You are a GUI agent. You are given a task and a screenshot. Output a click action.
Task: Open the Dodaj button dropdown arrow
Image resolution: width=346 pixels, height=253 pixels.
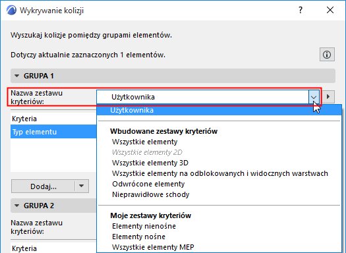tap(82, 186)
